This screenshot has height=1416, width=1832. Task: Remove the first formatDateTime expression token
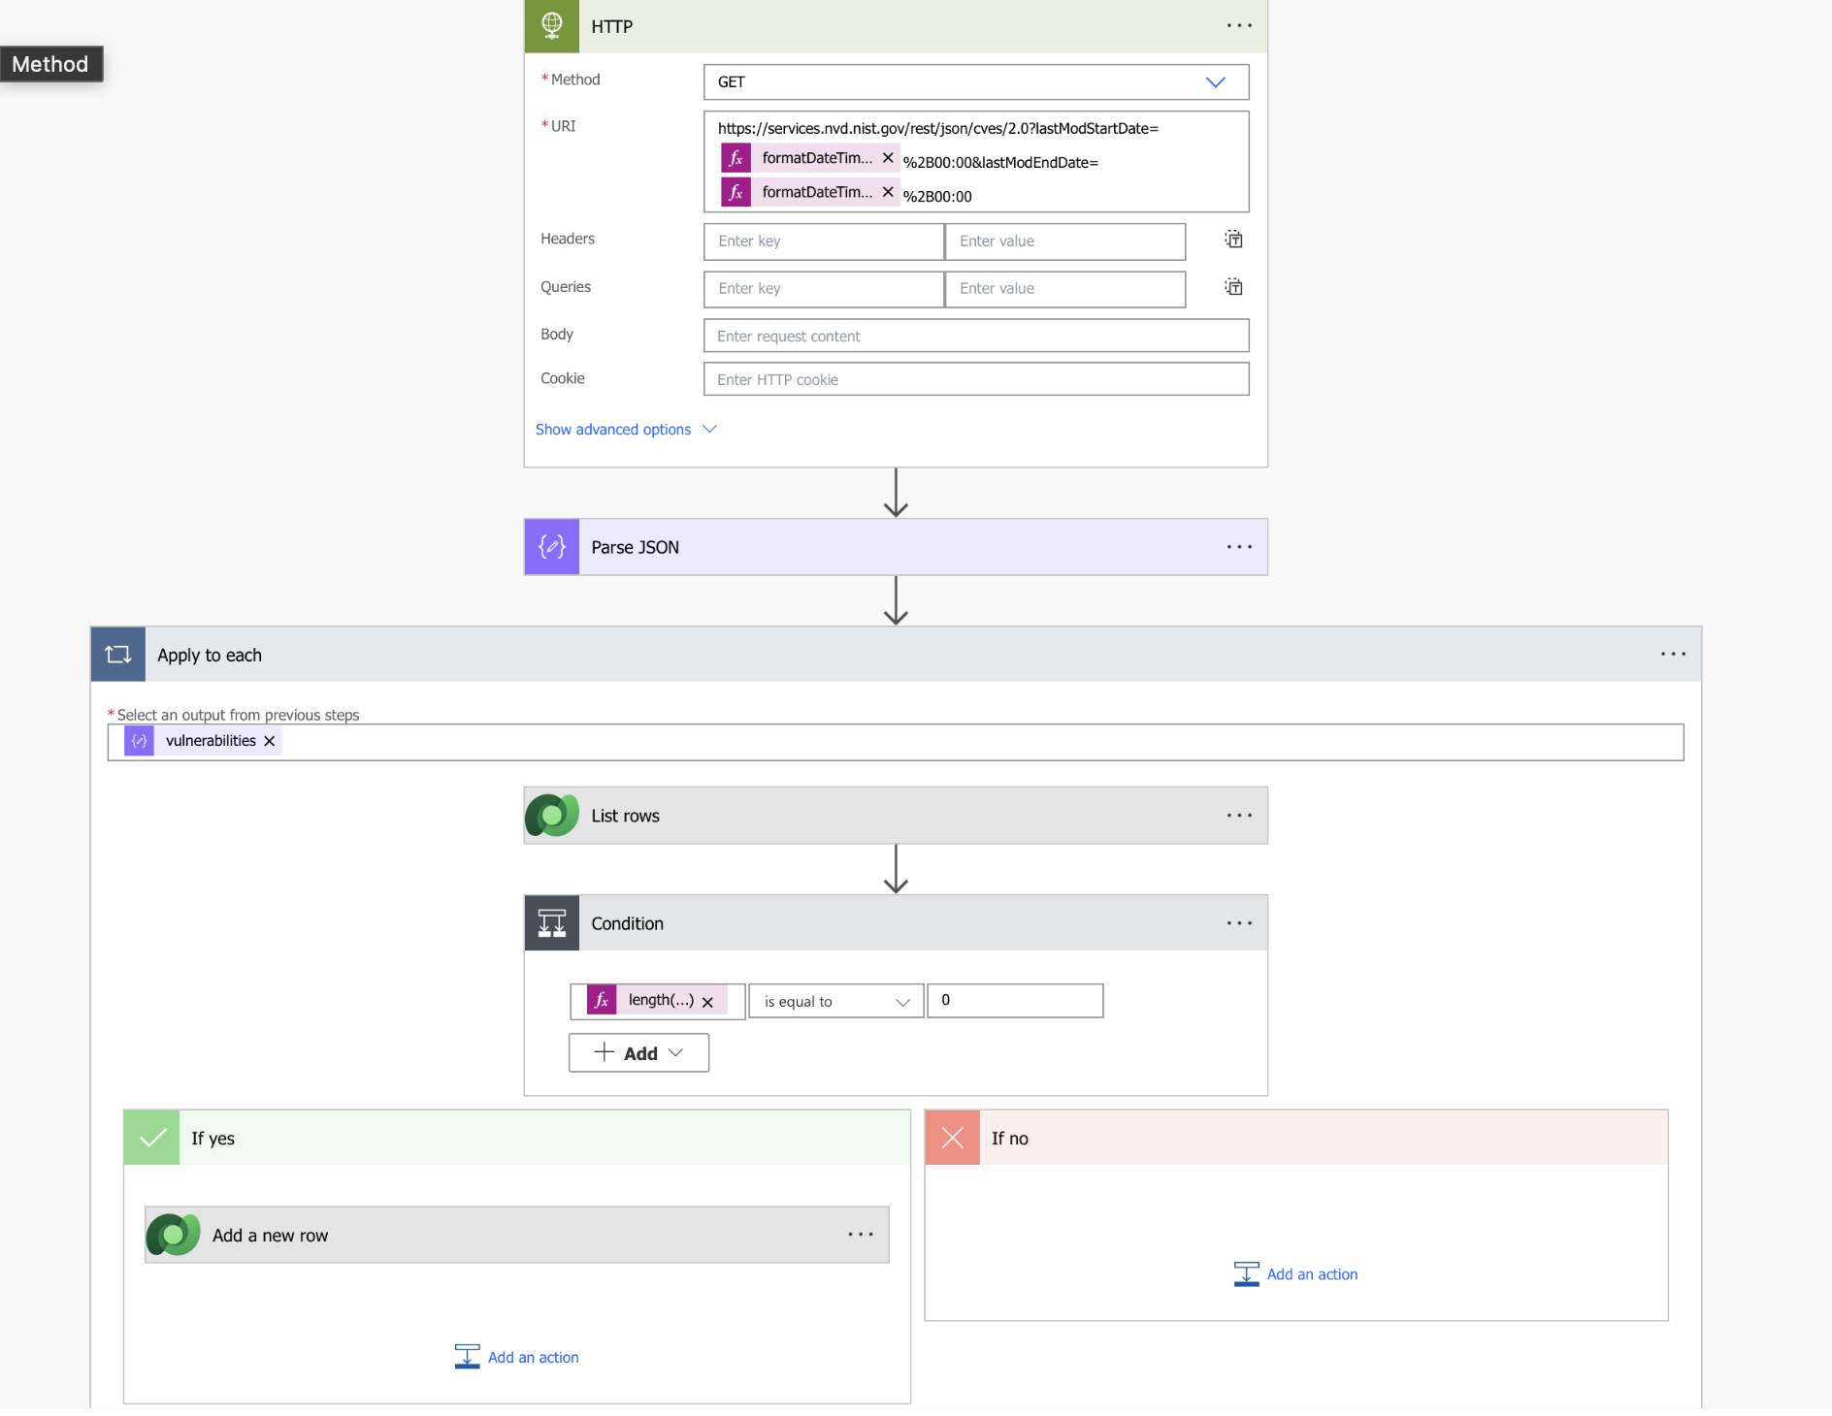(888, 158)
